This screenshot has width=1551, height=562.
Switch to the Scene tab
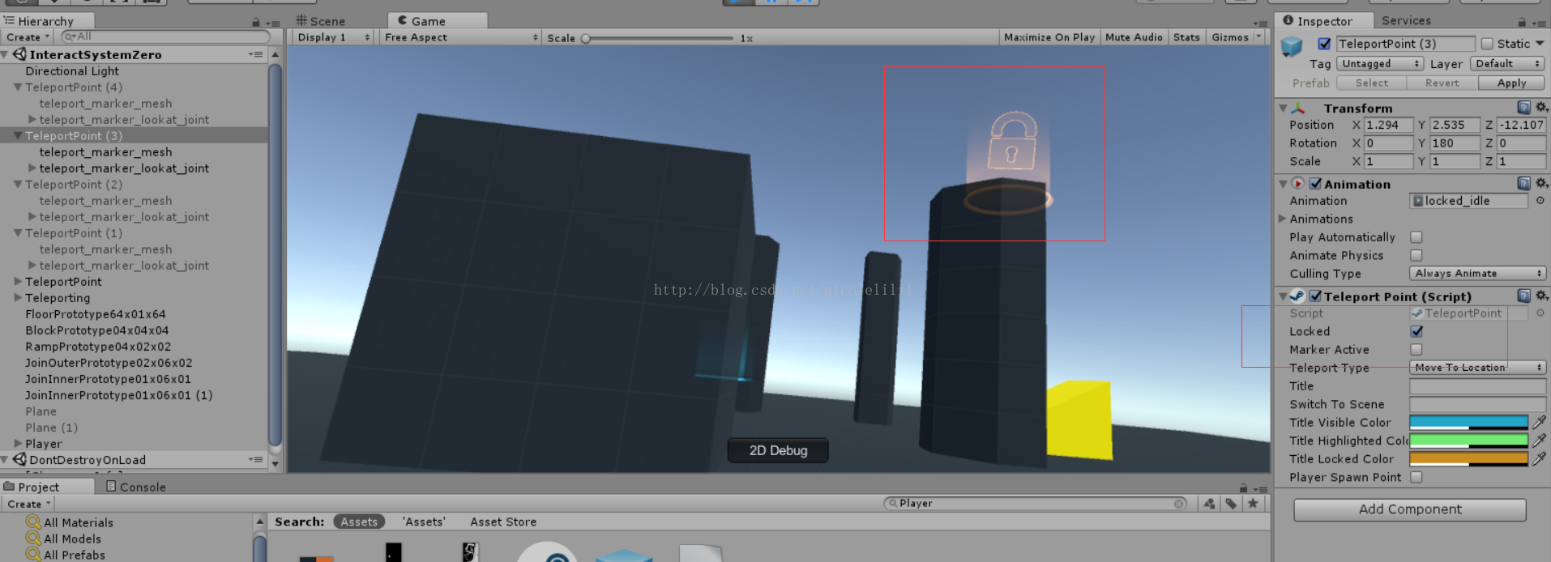click(321, 21)
